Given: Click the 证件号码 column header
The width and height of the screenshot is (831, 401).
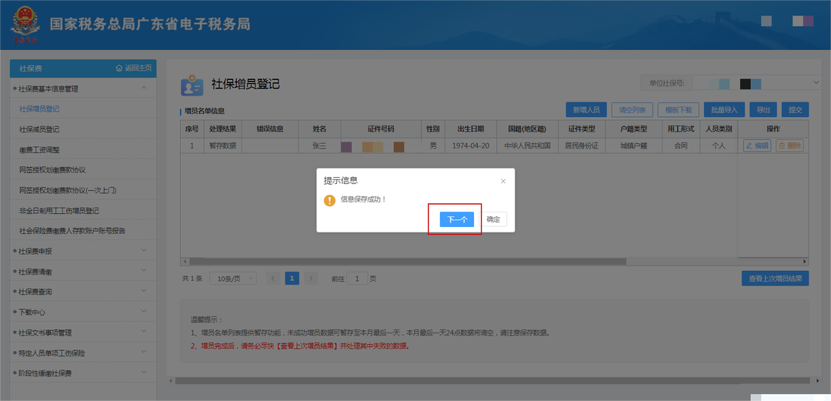Looking at the screenshot, I should coord(381,129).
